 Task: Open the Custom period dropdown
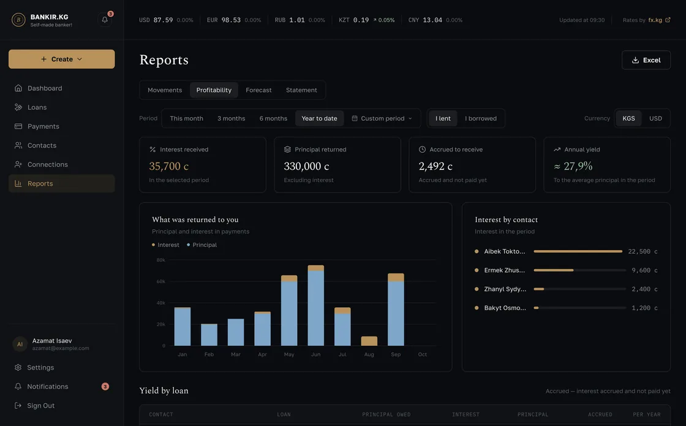click(x=382, y=118)
